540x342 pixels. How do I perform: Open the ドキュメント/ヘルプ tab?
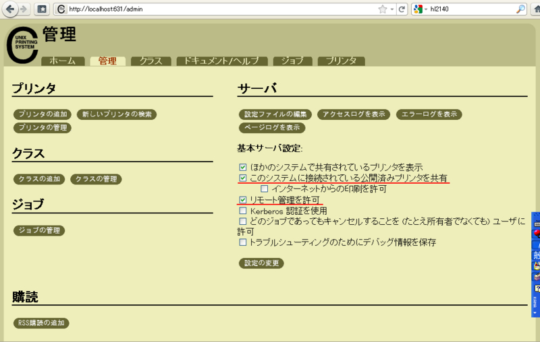point(222,61)
